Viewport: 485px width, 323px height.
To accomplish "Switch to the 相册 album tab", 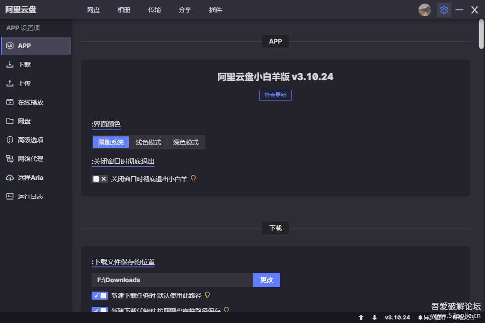I will pyautogui.click(x=124, y=10).
